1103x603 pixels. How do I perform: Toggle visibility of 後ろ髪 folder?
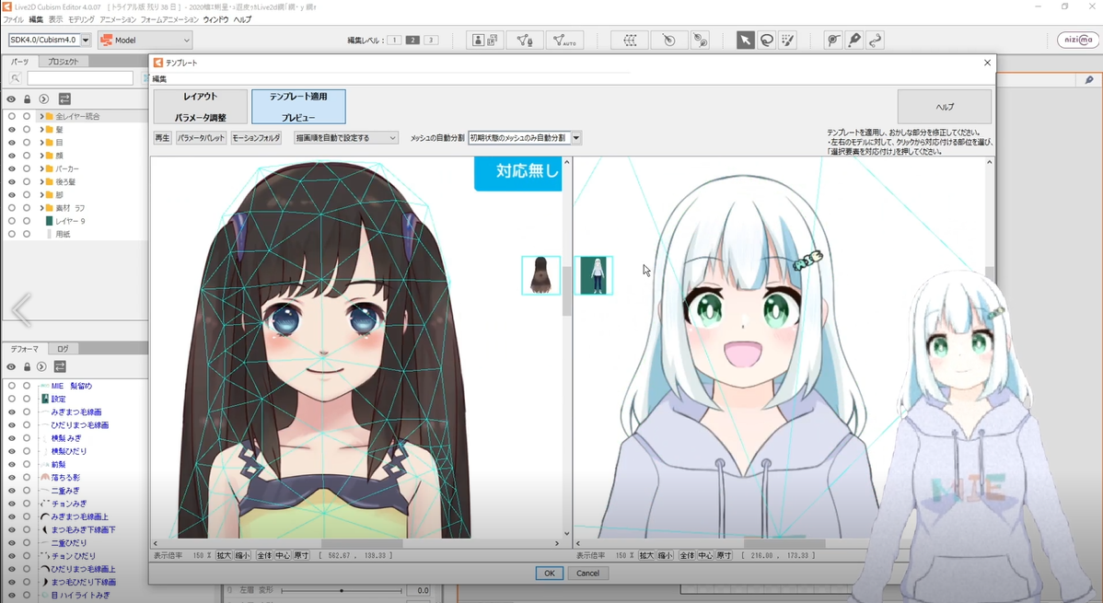[x=11, y=181]
